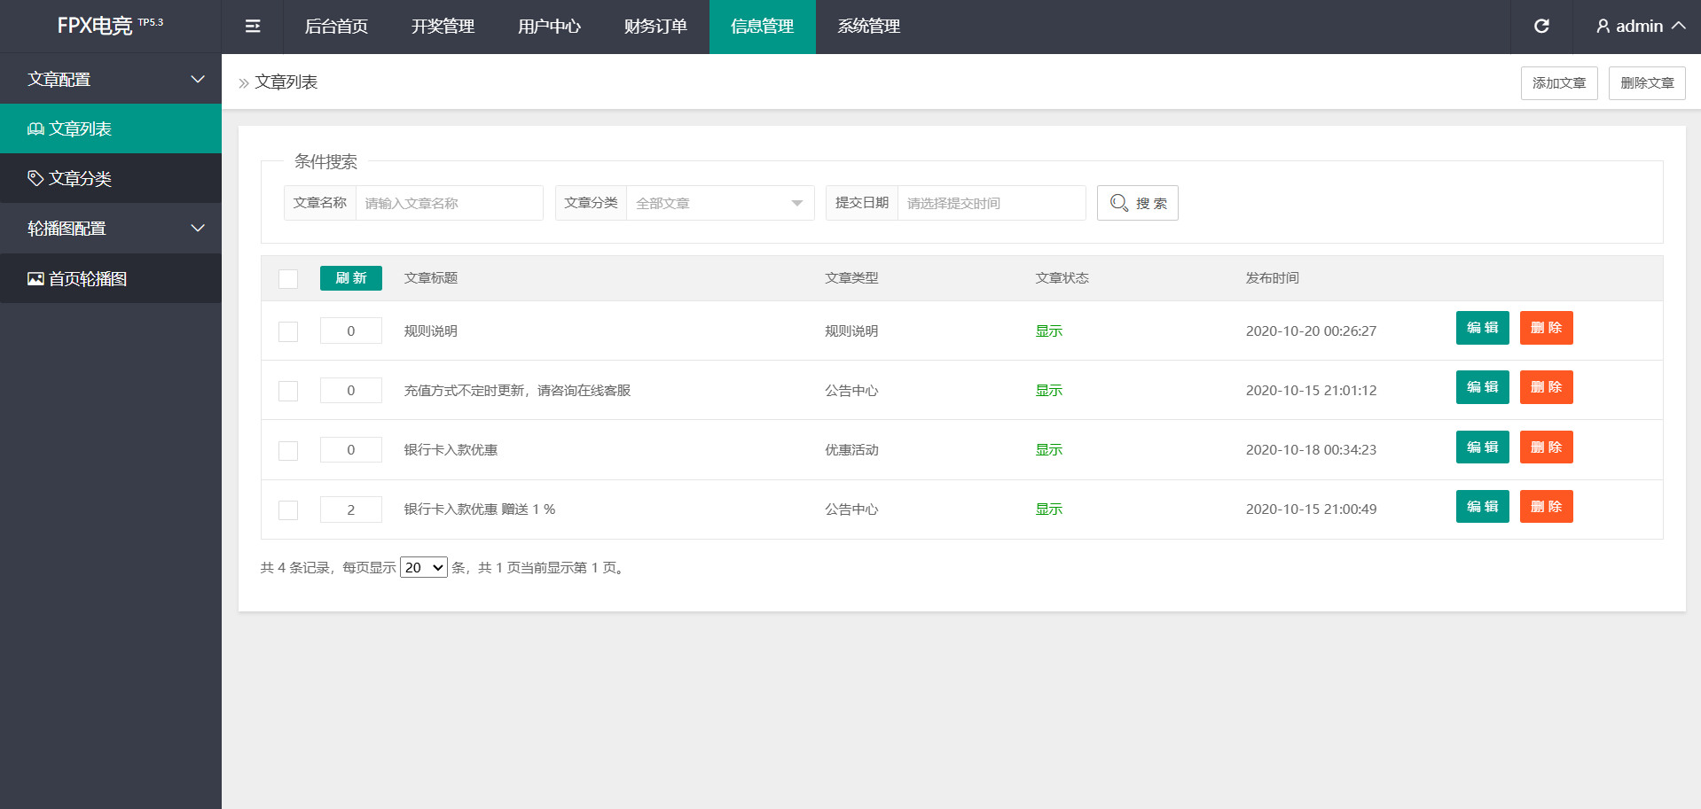
Task: Click the magnifier icon in search button
Action: click(x=1119, y=203)
